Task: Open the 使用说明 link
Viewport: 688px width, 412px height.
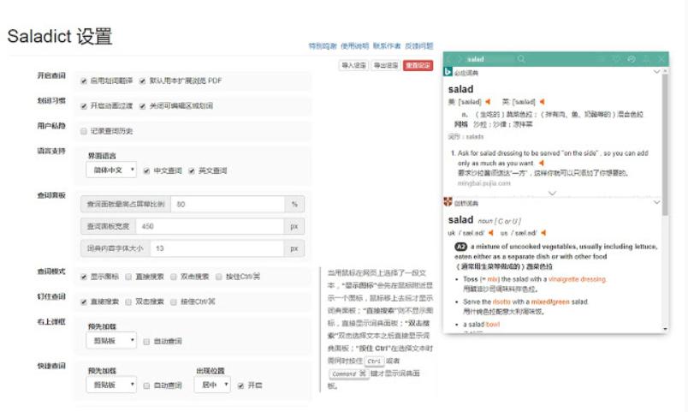Action: [x=354, y=46]
